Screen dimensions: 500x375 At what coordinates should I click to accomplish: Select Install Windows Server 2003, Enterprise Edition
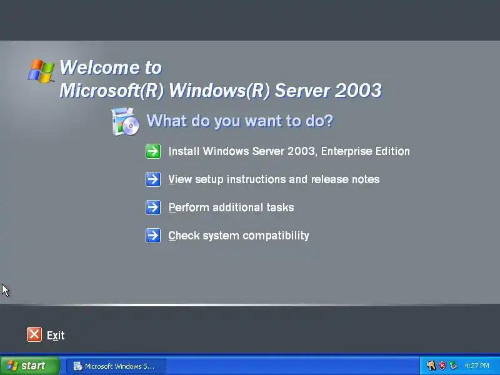tap(289, 151)
